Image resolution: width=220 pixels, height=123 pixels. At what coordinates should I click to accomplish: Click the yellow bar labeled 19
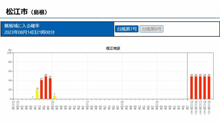(x=37, y=95)
